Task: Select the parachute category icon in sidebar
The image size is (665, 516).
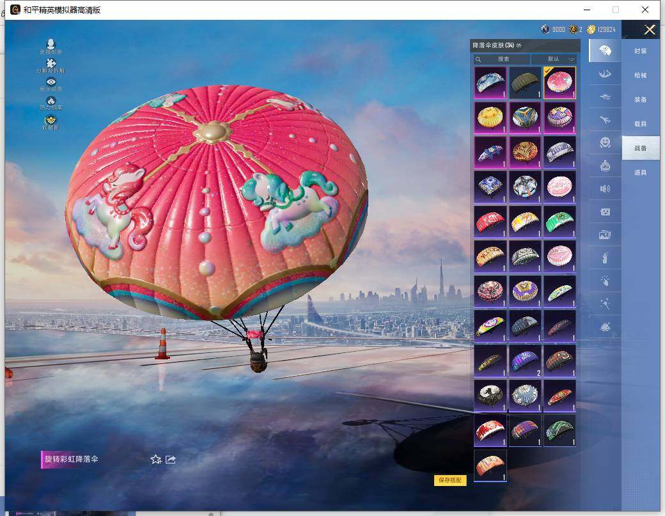Action: (605, 51)
